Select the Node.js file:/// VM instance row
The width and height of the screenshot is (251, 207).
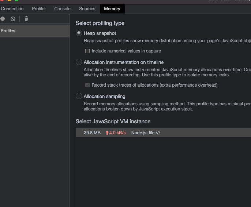click(146, 133)
